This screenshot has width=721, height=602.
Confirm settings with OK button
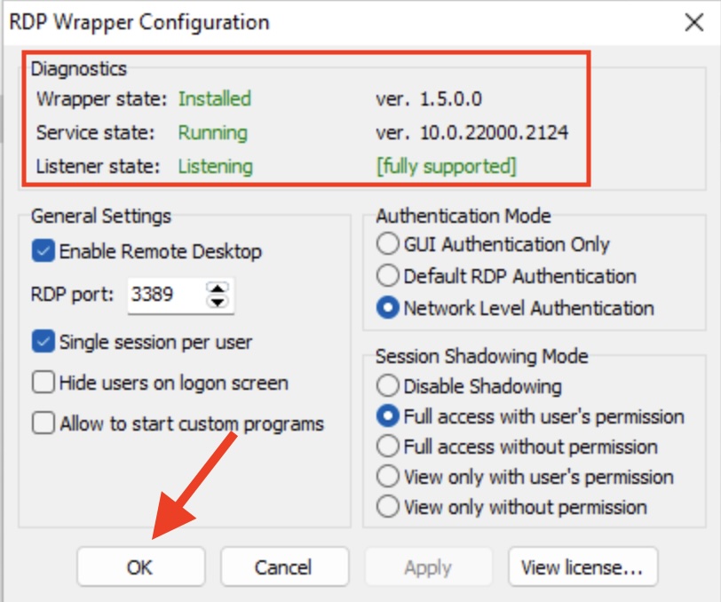pos(140,566)
